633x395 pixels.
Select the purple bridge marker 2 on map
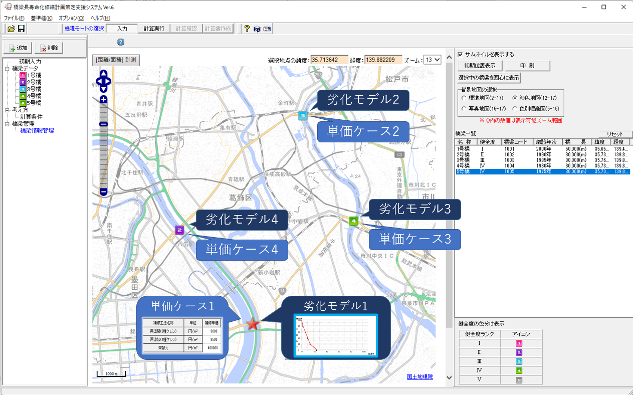tap(179, 230)
